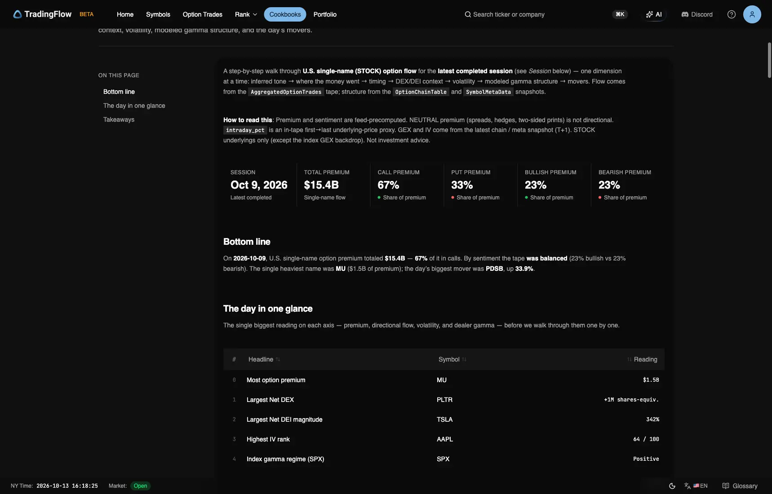Image resolution: width=772 pixels, height=494 pixels.
Task: Focus the Search ticker or company field
Action: tap(509, 14)
